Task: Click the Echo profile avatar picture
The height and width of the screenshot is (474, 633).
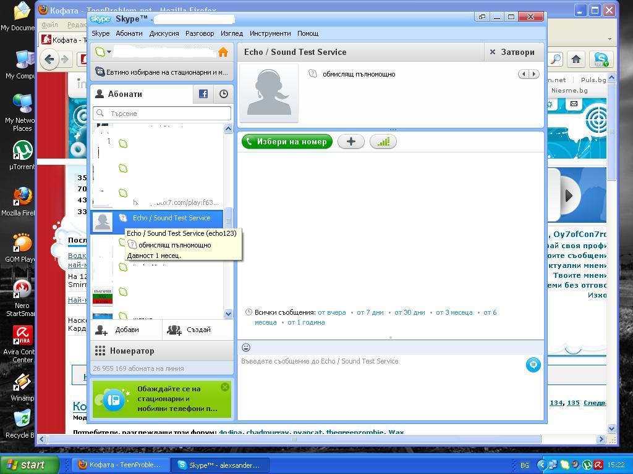Action: (x=269, y=93)
